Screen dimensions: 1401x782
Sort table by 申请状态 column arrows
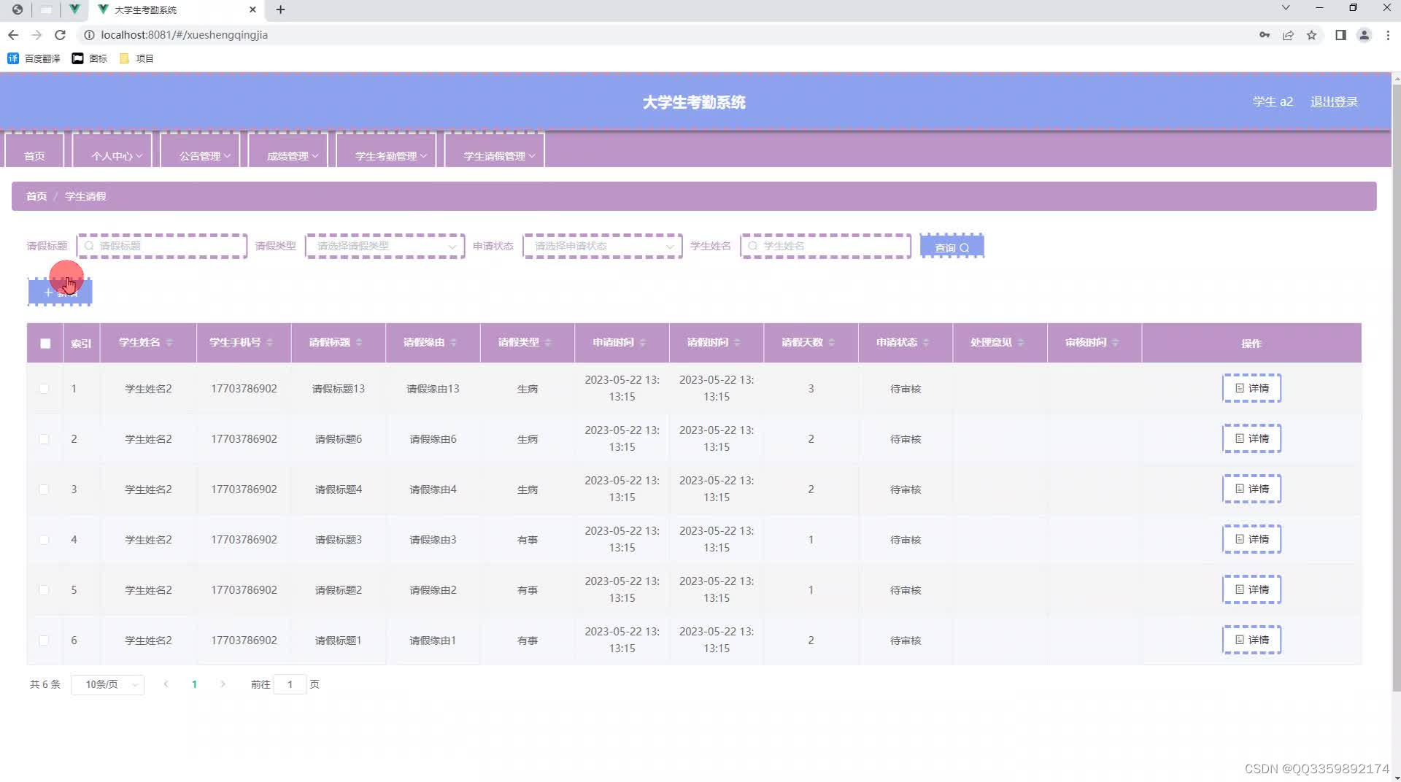pos(926,342)
